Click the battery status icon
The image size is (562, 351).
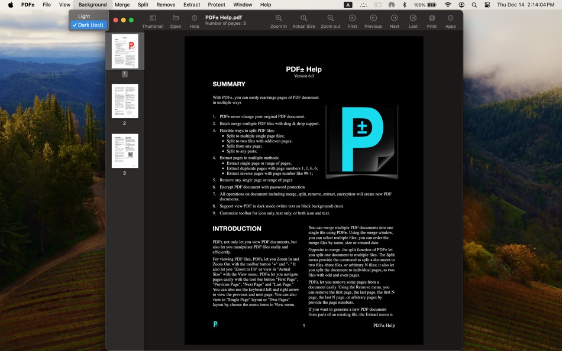[x=431, y=5]
